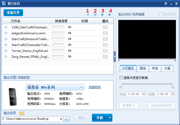
Task: Click the right segment end marker on the slider
Action: click(x=173, y=87)
